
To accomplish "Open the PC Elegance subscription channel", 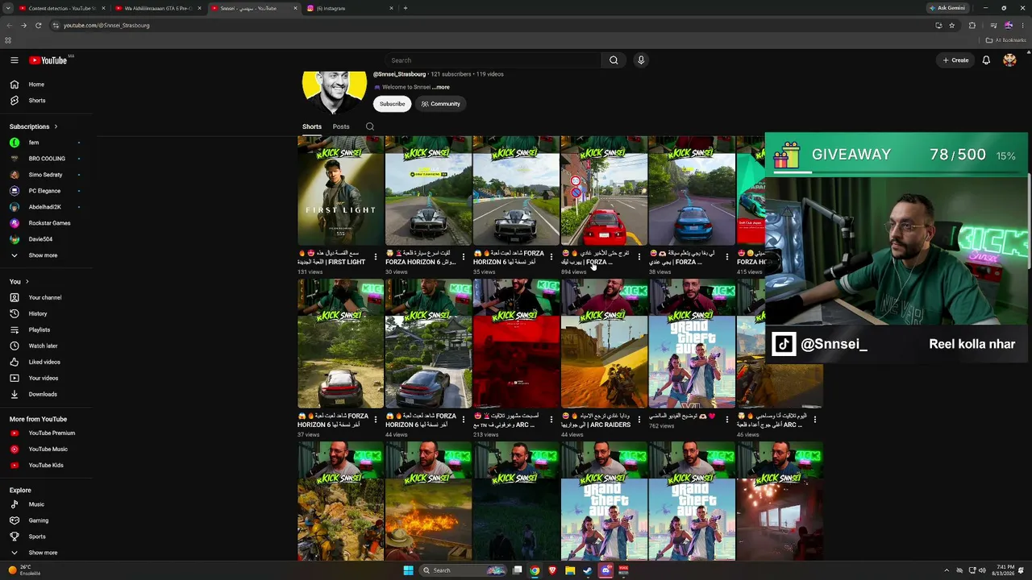I will pyautogui.click(x=46, y=191).
